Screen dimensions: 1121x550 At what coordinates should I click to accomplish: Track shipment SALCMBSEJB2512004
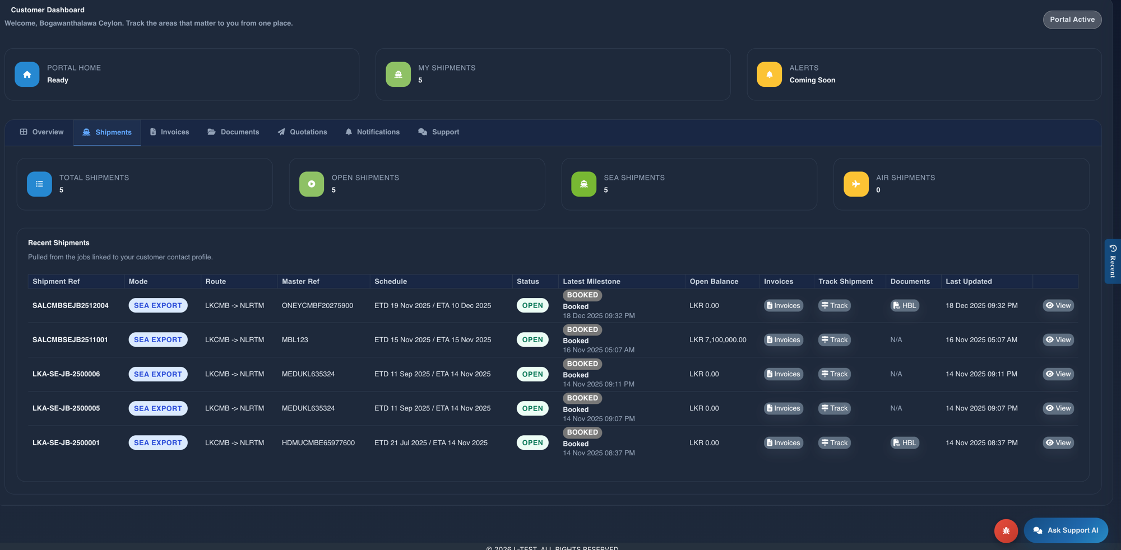(835, 306)
